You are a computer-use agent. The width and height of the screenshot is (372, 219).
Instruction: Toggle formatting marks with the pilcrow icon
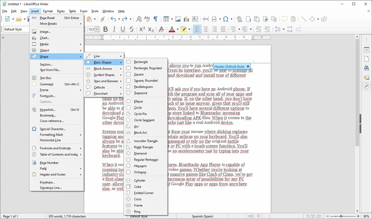point(156,19)
